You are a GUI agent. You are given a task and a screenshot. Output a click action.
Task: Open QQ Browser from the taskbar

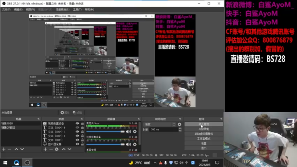[x=16, y=163]
